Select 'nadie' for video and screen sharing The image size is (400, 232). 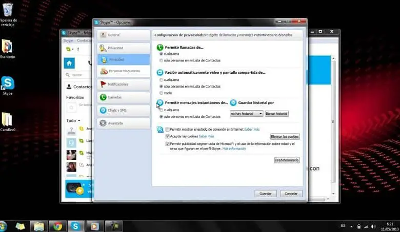click(x=161, y=93)
